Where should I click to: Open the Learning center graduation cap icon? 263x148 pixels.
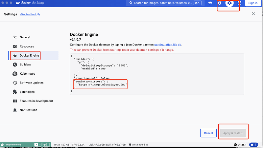tap(210, 3)
